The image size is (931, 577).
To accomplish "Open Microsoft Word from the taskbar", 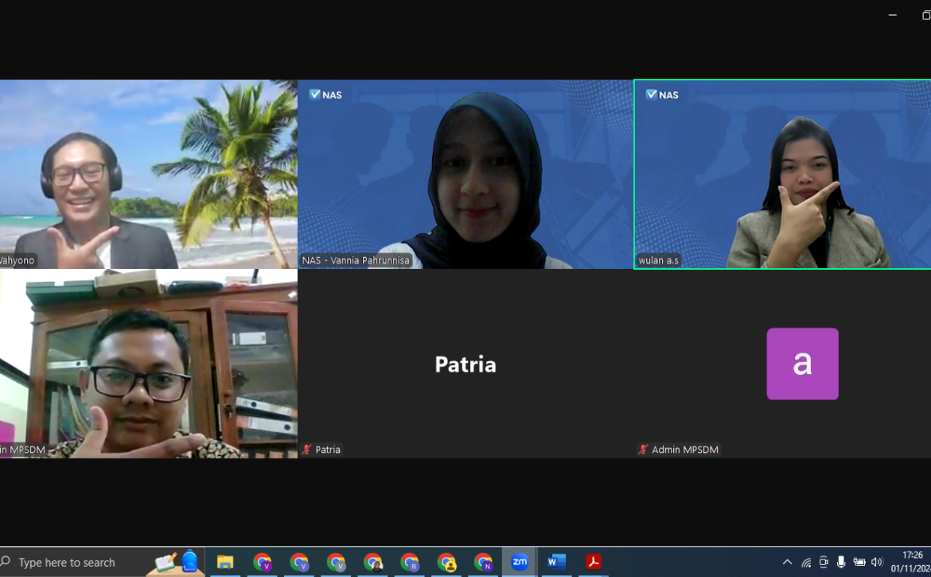I will tap(556, 562).
